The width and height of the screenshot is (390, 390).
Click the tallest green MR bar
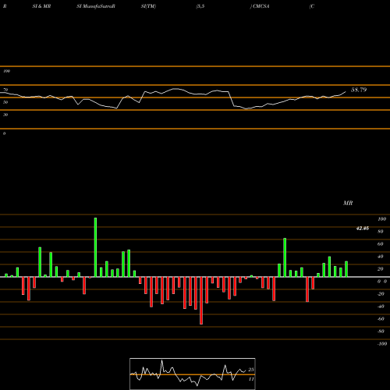95,247
